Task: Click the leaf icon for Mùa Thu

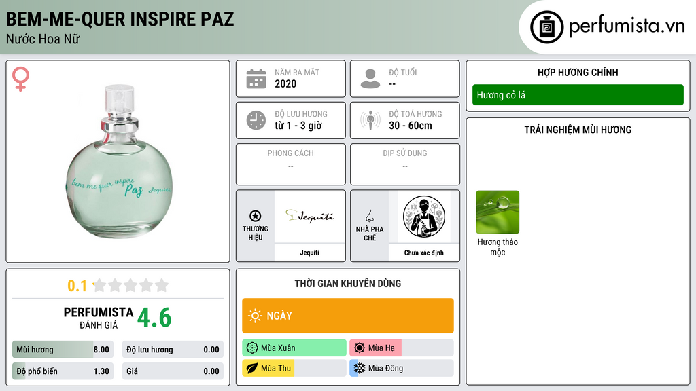Action: (252, 369)
